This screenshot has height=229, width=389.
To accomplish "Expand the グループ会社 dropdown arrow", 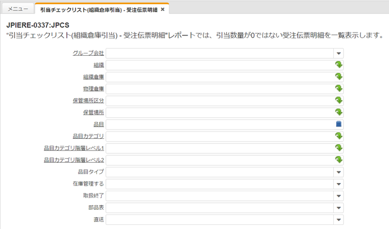I will tap(338, 53).
